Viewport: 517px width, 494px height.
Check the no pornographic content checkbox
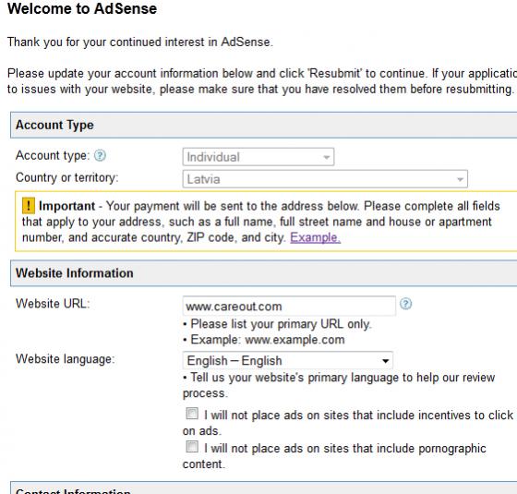(x=192, y=447)
